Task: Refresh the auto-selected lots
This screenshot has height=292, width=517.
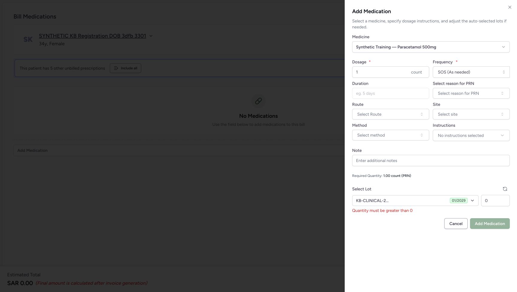Action: click(505, 189)
